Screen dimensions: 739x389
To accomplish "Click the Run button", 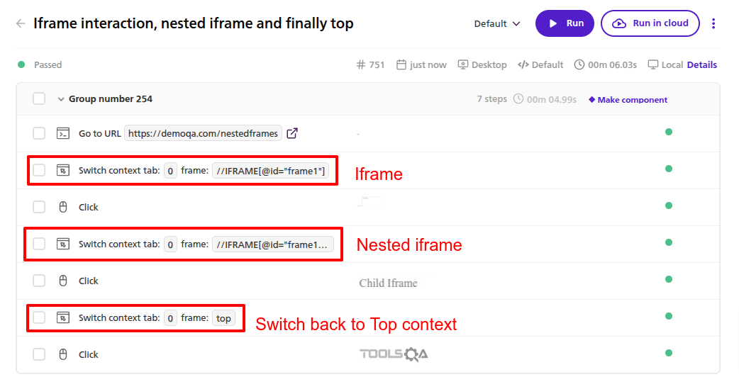I will point(565,23).
